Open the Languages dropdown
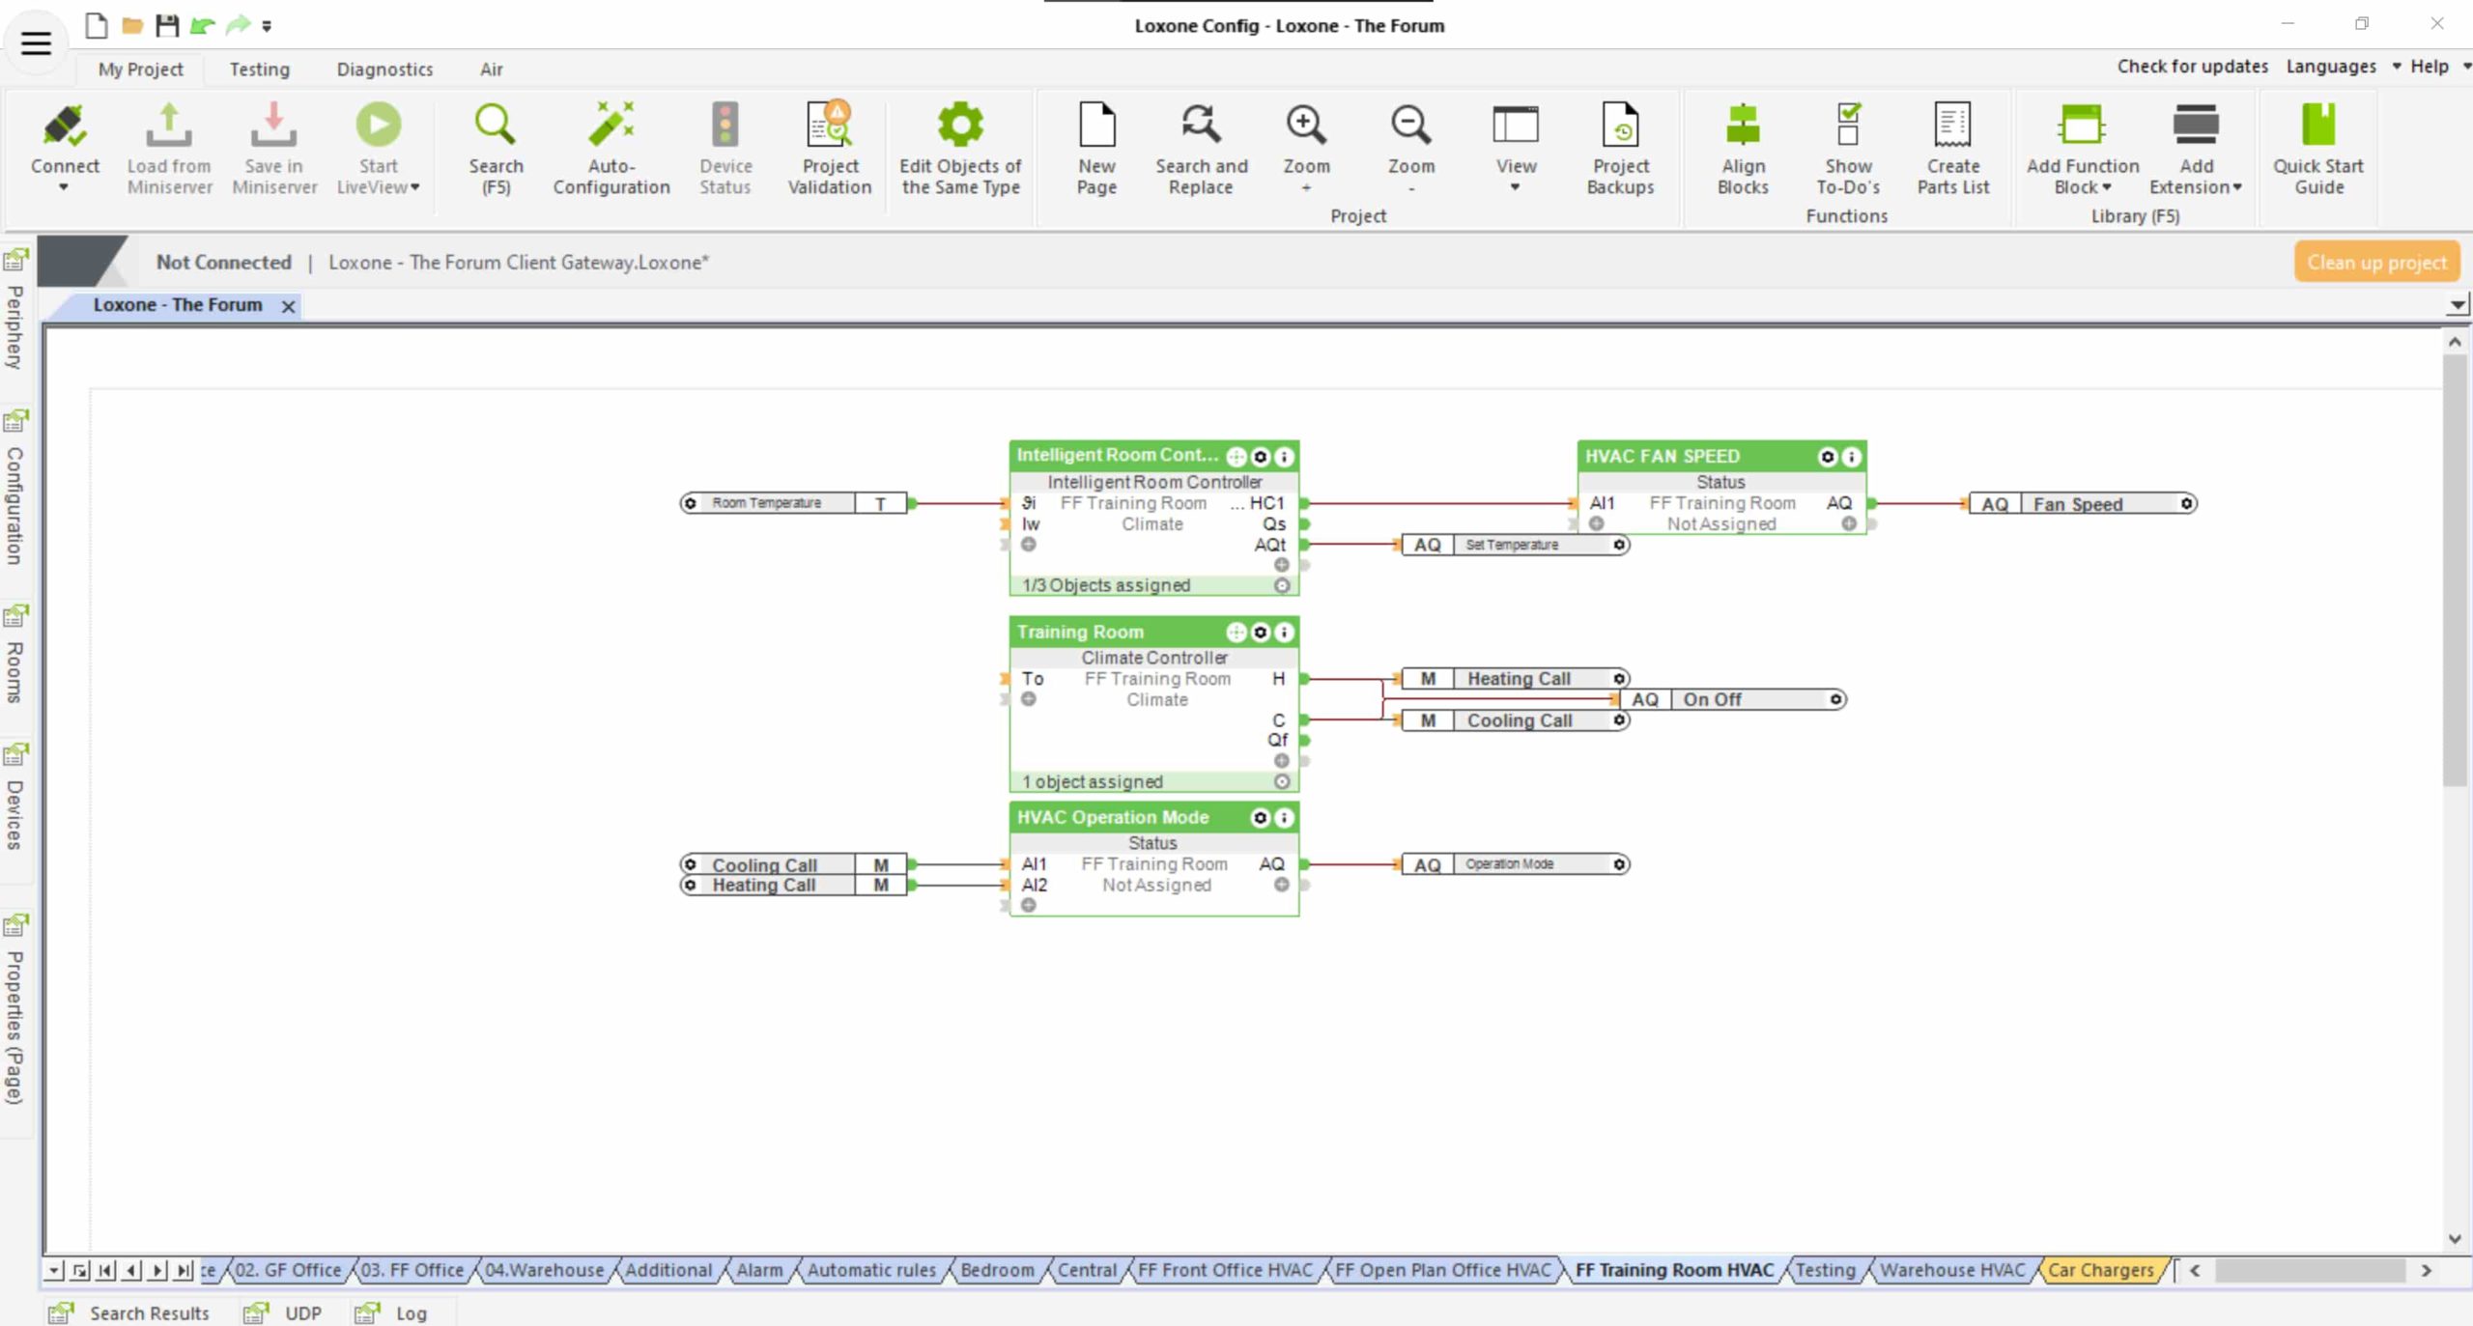Image resolution: width=2473 pixels, height=1326 pixels. coord(2331,66)
